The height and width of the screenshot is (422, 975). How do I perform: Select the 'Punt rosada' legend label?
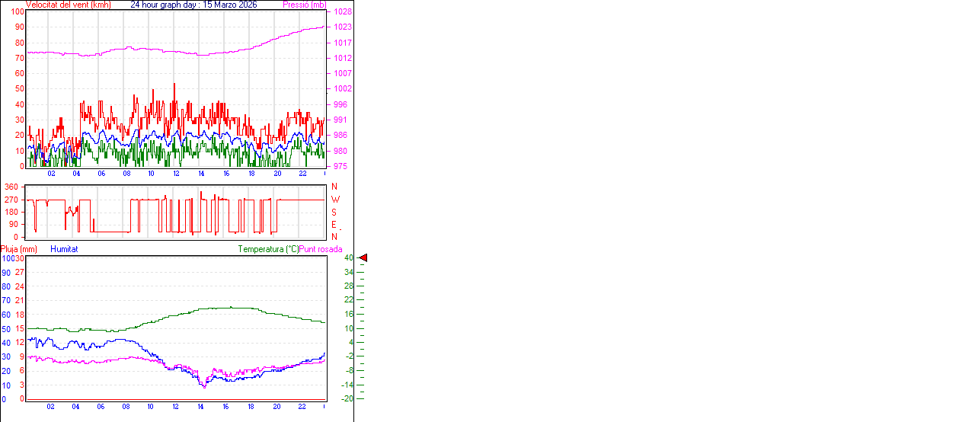pos(321,249)
